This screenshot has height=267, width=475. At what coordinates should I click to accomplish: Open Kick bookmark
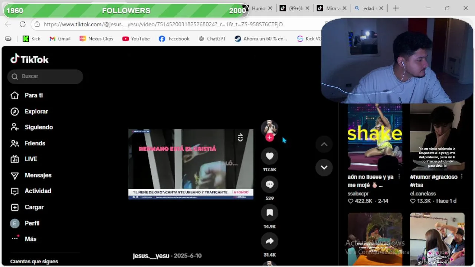click(32, 39)
